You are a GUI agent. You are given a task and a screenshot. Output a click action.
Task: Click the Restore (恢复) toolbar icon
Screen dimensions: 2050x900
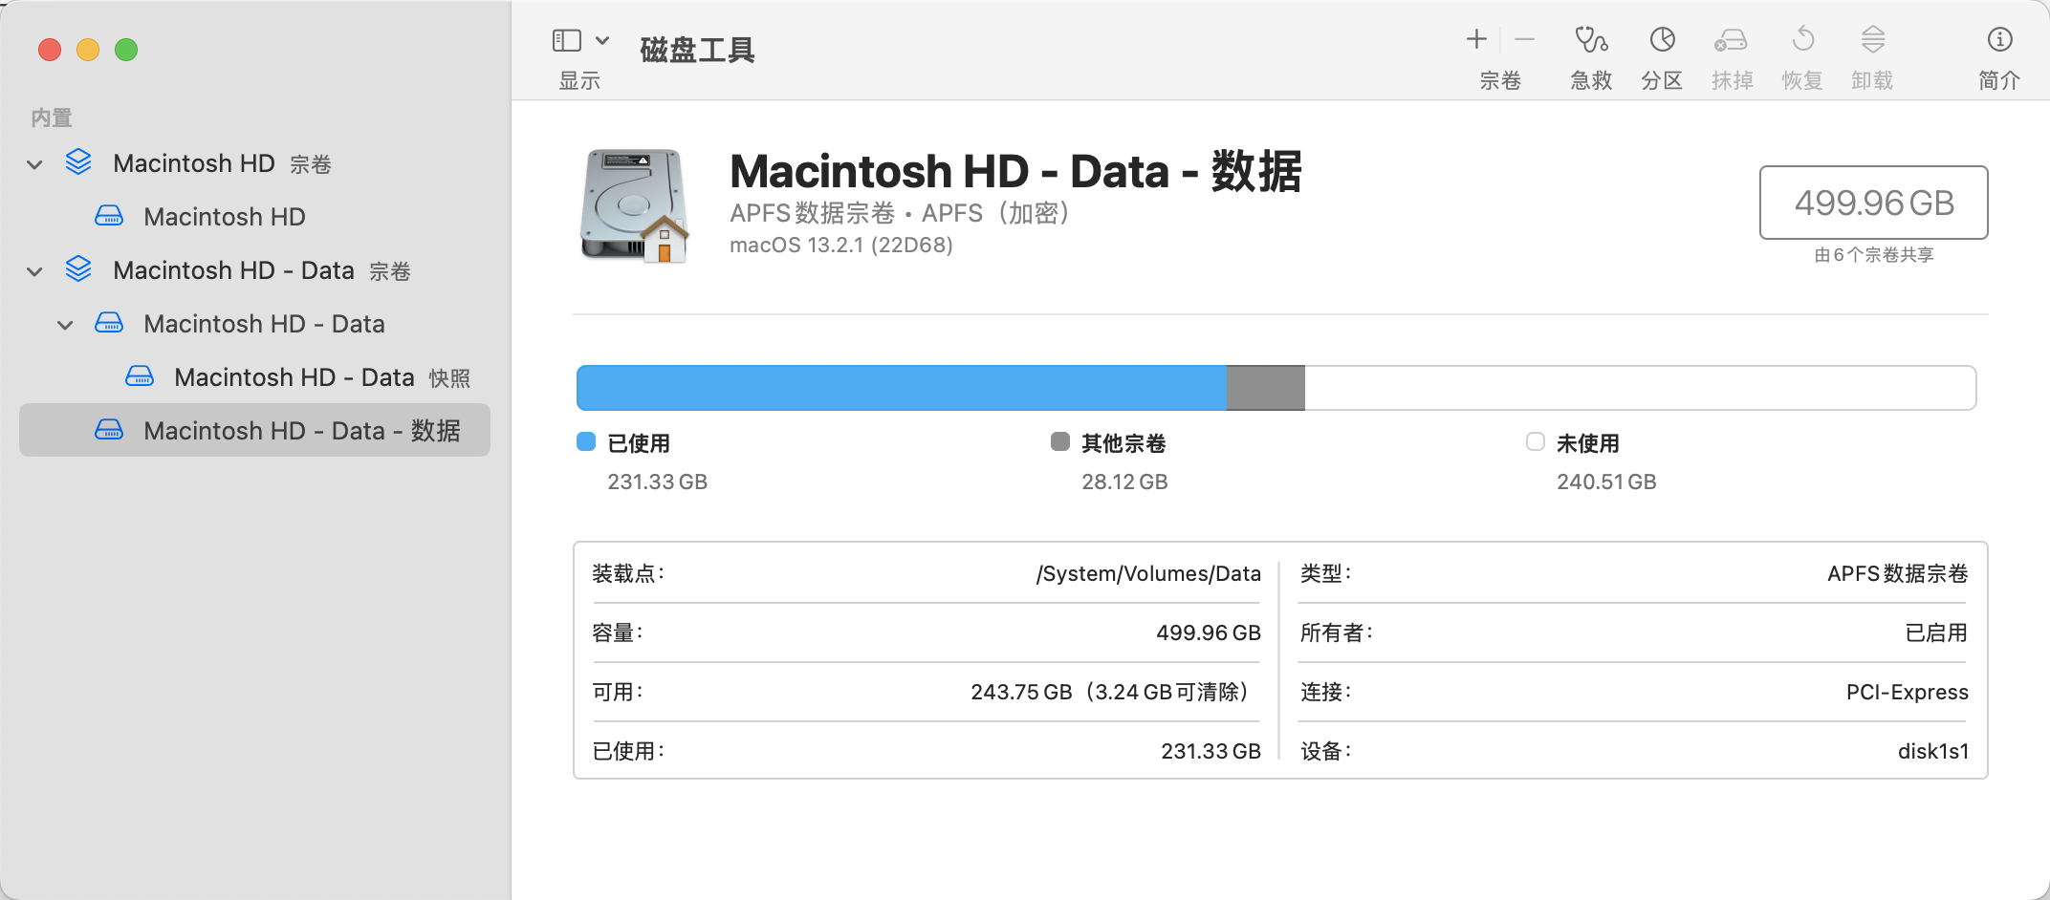(1802, 40)
